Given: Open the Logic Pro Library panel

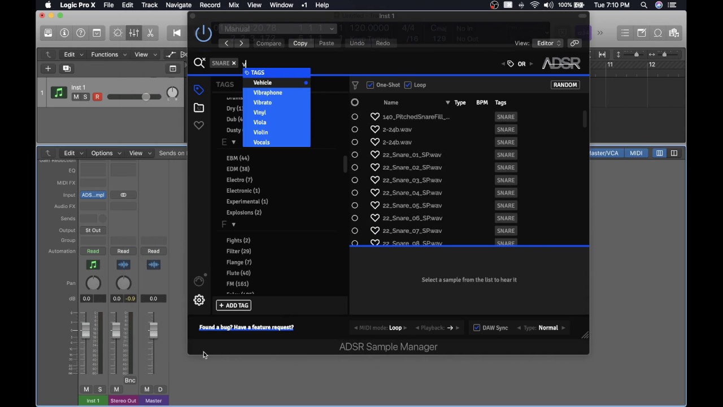Looking at the screenshot, I should [49, 33].
